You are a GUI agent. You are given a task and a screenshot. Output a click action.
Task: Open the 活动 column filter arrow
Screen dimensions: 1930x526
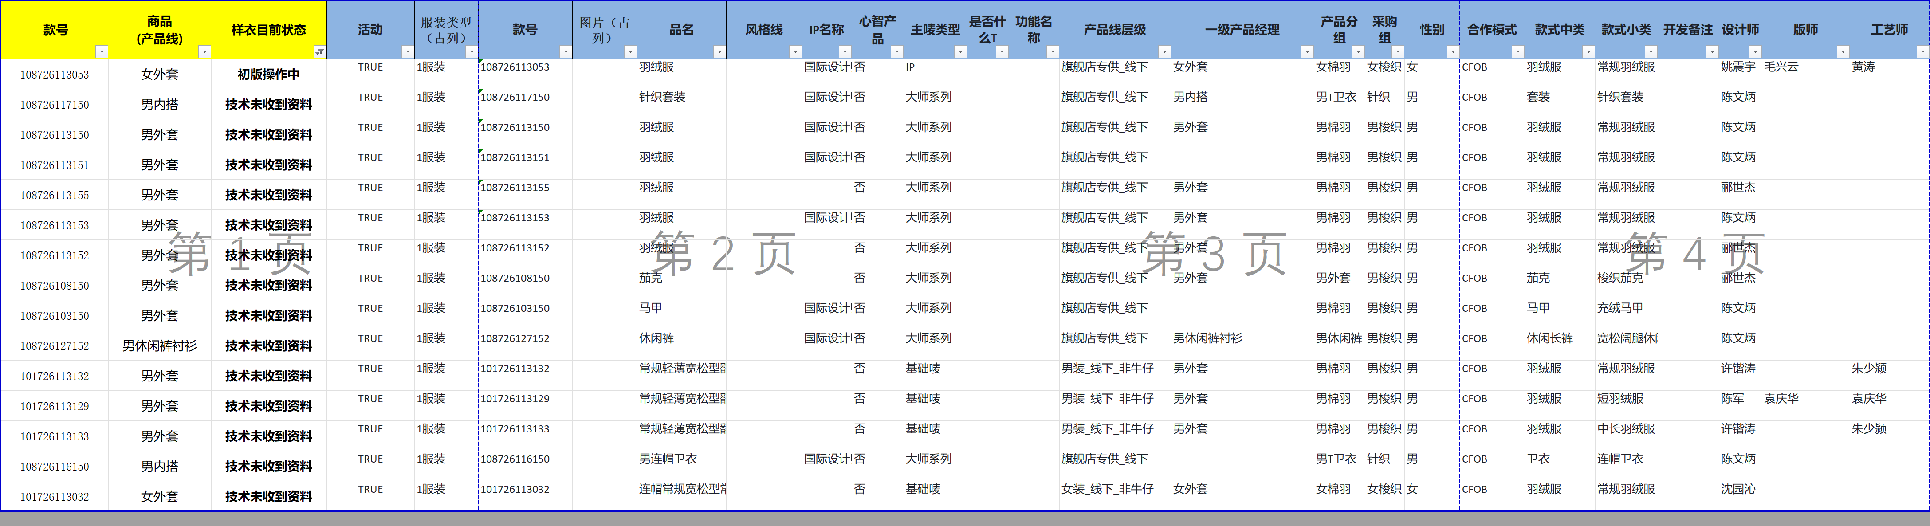click(x=408, y=52)
